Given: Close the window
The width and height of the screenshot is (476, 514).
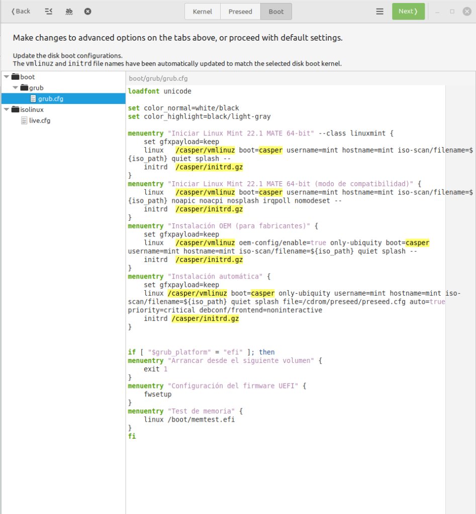Looking at the screenshot, I should tap(467, 12).
